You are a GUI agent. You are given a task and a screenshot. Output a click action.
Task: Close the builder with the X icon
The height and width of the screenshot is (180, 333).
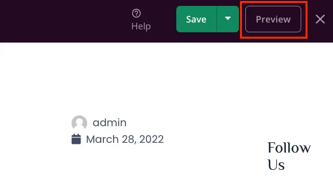click(320, 19)
